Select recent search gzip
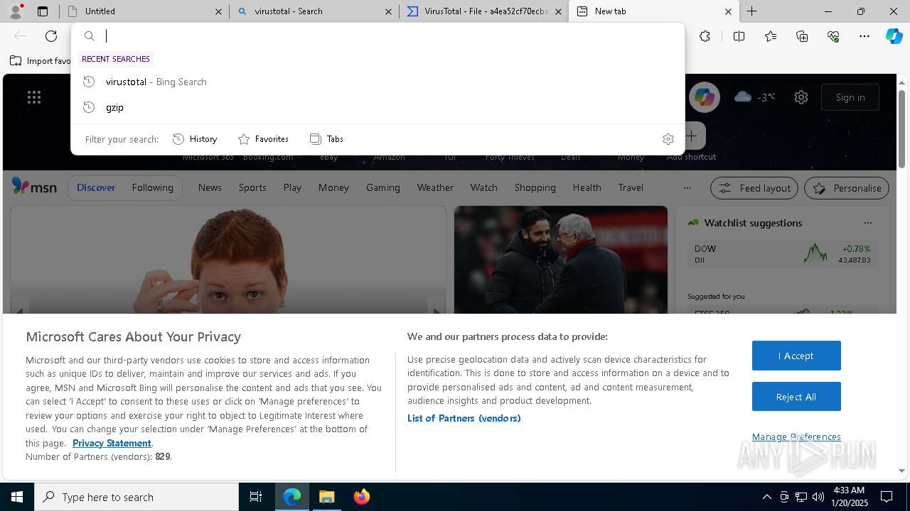910x511 pixels. point(378,107)
